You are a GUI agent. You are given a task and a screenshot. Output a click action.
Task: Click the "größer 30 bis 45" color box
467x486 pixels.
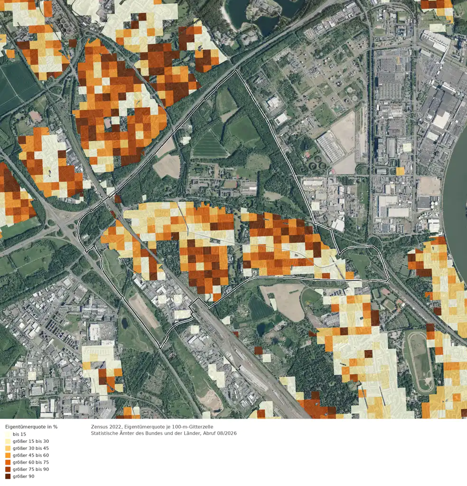(8, 448)
